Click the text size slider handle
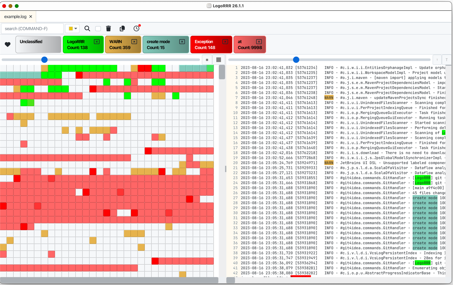Image resolution: width=453 pixels, height=285 pixels. click(296, 60)
